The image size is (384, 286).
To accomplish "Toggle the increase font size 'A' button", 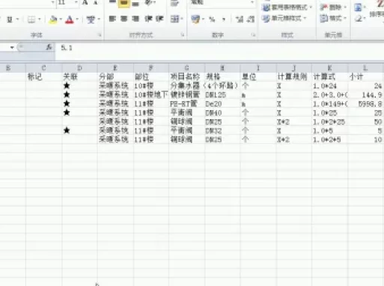I will point(85,2).
